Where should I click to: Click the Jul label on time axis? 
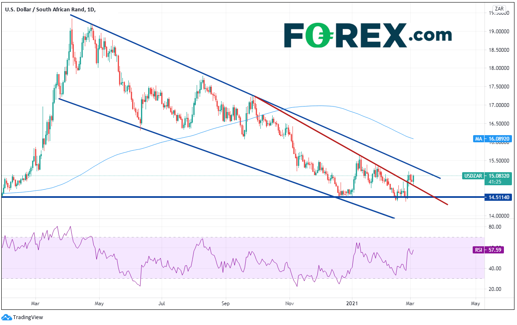pos(162,303)
